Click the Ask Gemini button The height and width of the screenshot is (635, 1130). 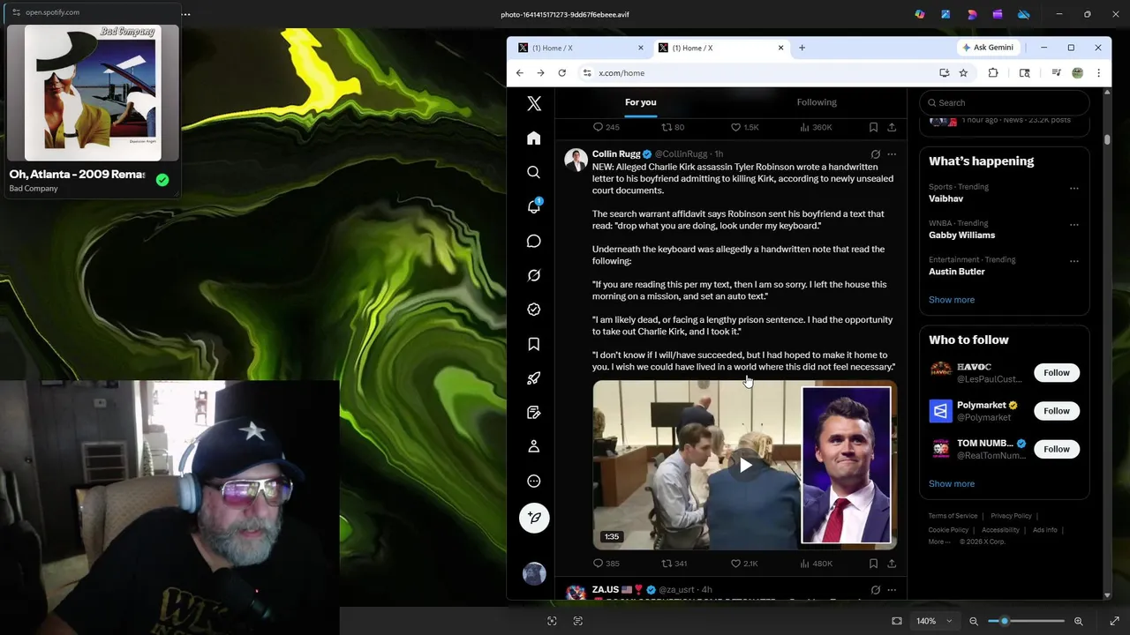[x=989, y=48]
